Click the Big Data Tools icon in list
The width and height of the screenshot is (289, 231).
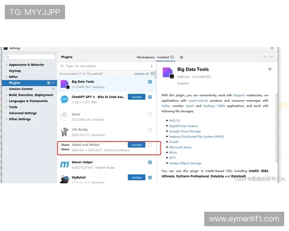point(64,84)
